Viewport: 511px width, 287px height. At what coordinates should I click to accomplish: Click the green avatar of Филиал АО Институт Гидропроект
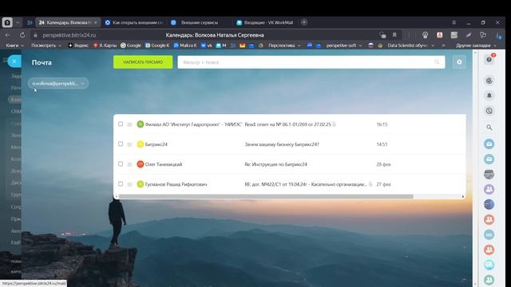coord(141,124)
